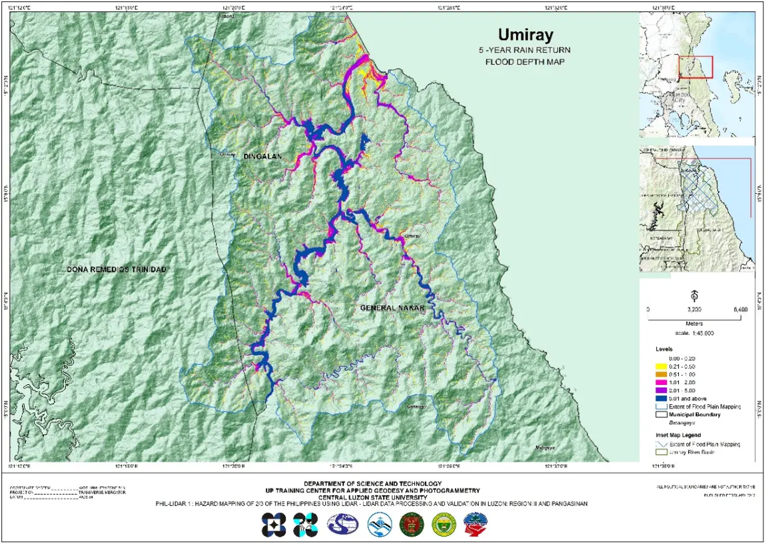Viewport: 766px width, 544px height.
Task: Select the yellow 0.21 - 0.50 legend swatch
Action: [661, 366]
